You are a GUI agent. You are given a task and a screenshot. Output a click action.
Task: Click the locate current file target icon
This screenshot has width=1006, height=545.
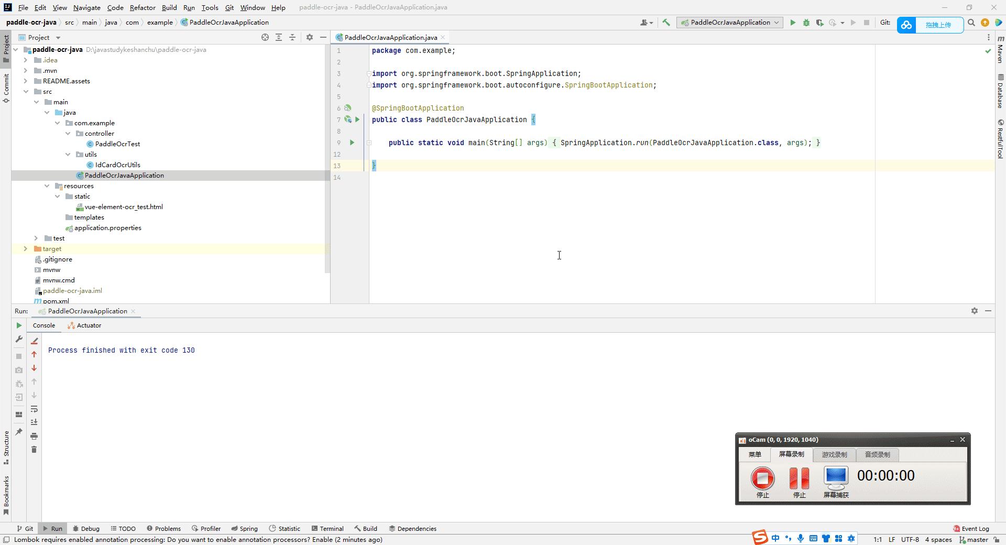coord(265,37)
